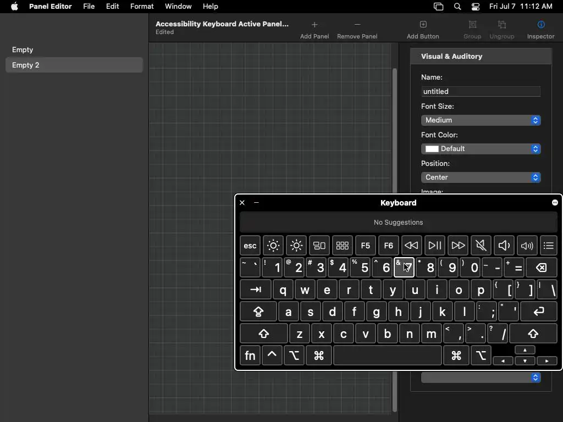
Task: Open the Panel Editor app menu
Action: [x=50, y=7]
